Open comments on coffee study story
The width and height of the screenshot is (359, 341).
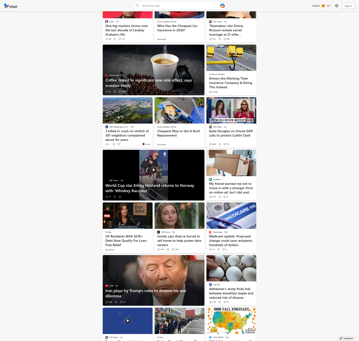tap(122, 92)
